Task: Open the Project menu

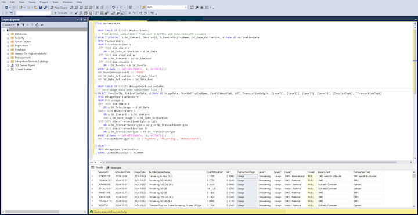Action: 44,2
